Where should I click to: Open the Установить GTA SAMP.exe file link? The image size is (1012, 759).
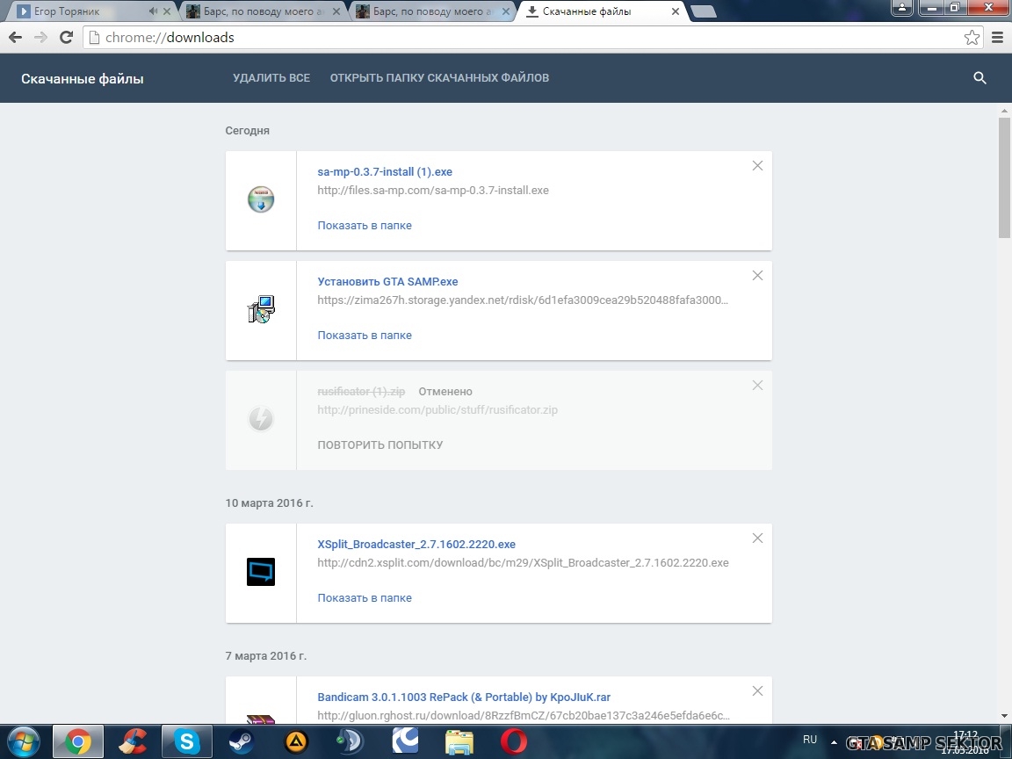click(388, 282)
